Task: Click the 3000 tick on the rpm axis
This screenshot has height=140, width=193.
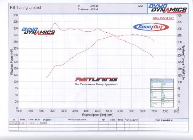Action: pyautogui.click(x=64, y=111)
